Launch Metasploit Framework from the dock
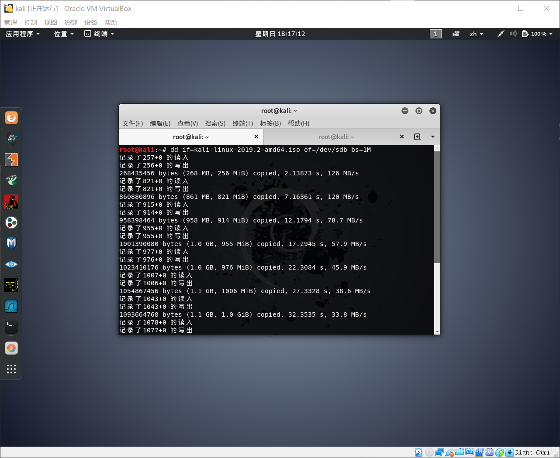The height and width of the screenshot is (458, 560). pos(11,243)
